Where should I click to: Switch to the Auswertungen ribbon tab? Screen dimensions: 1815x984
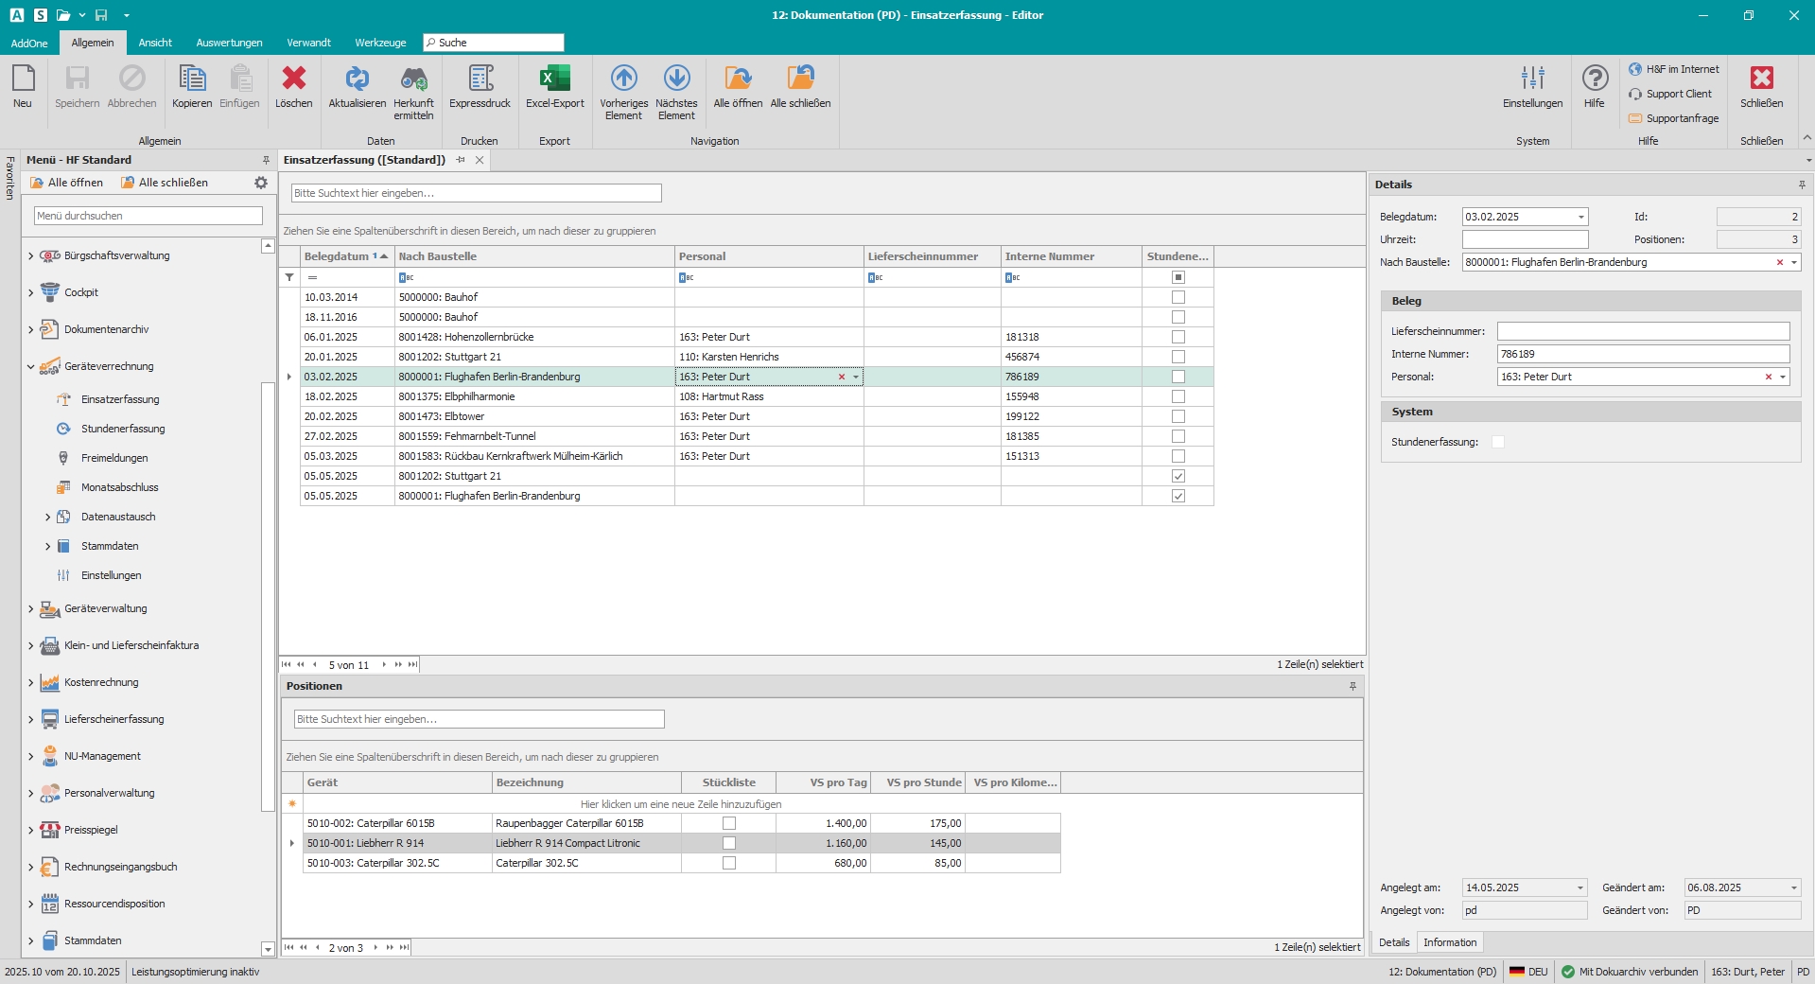point(229,43)
